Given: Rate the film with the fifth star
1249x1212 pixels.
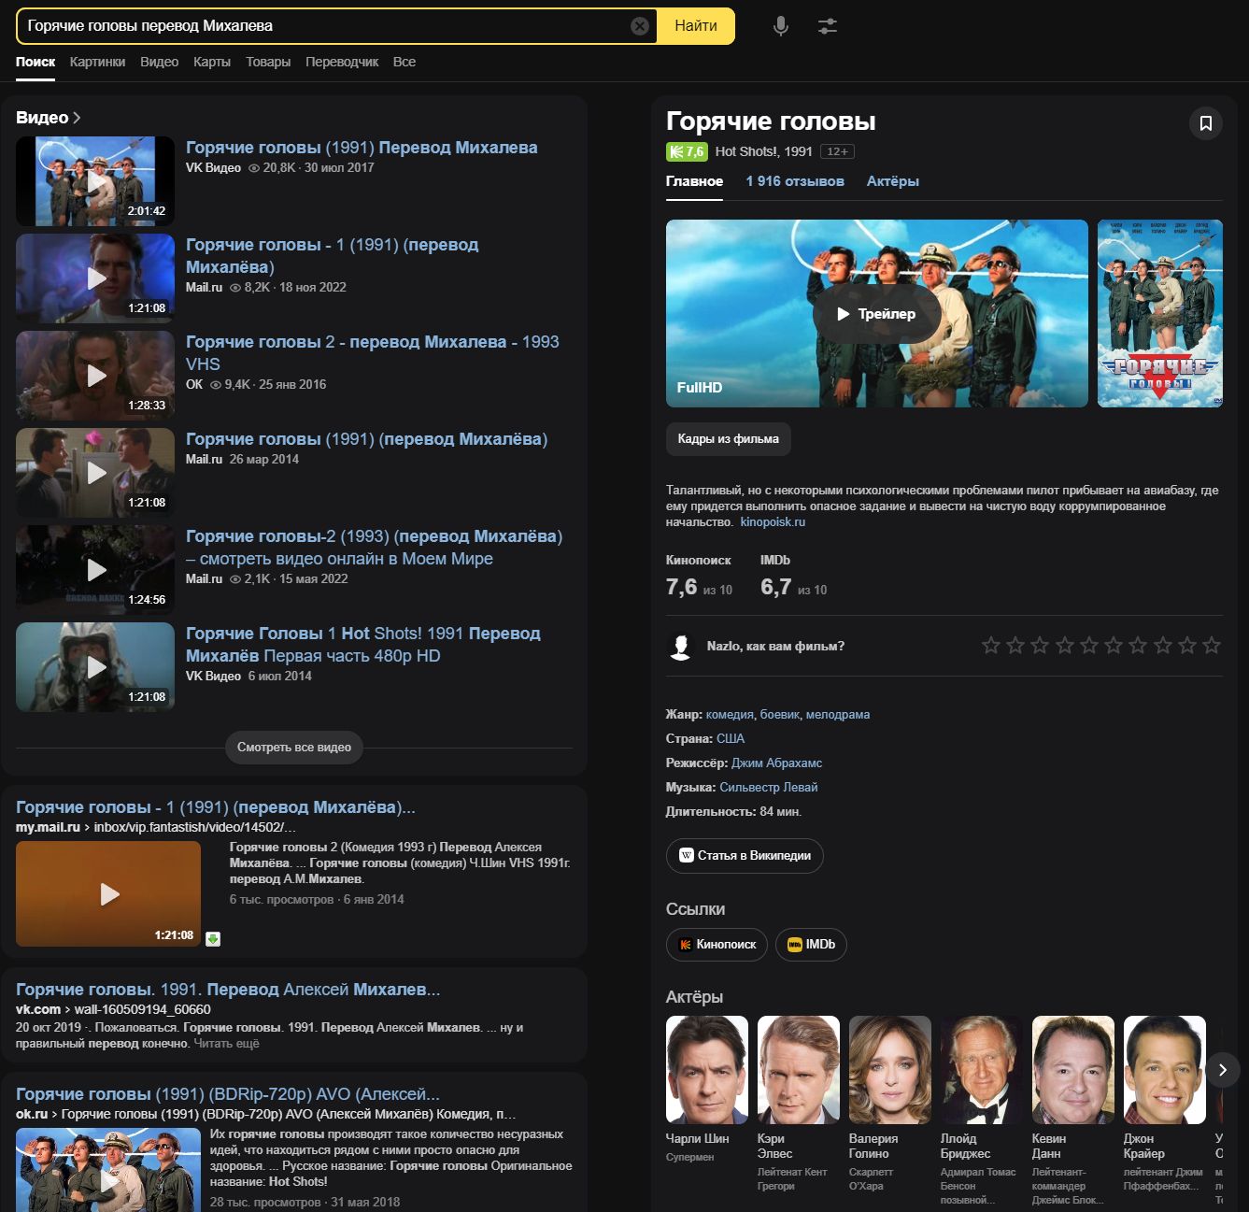Looking at the screenshot, I should (1089, 646).
